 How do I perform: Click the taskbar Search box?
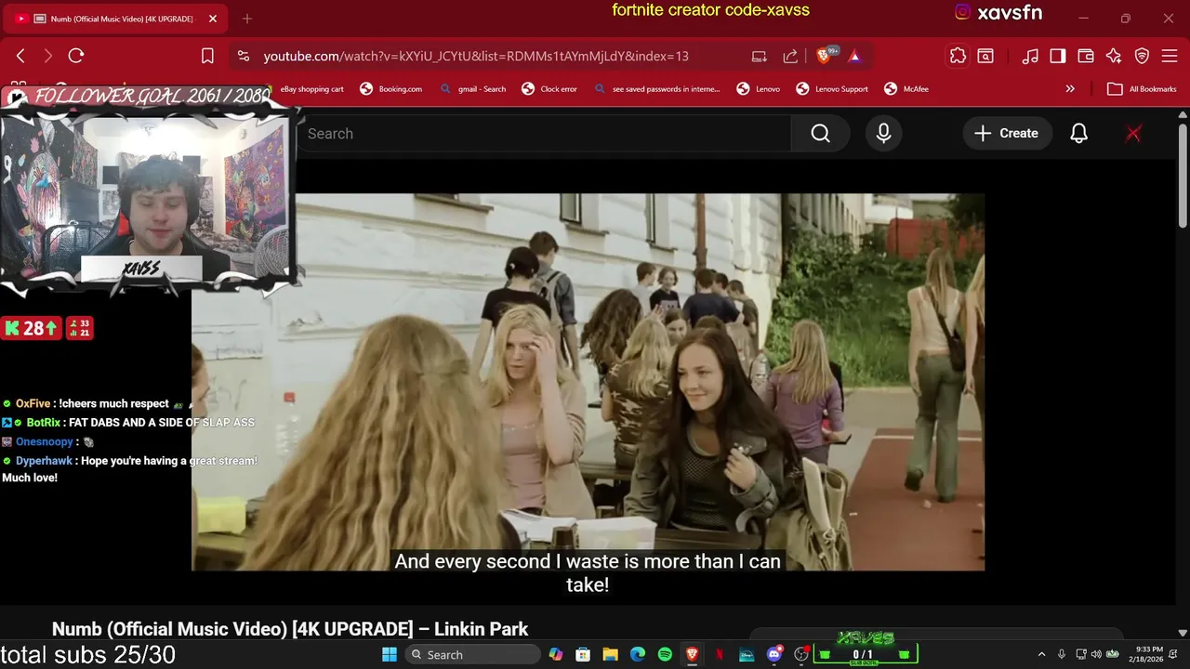[x=471, y=655]
